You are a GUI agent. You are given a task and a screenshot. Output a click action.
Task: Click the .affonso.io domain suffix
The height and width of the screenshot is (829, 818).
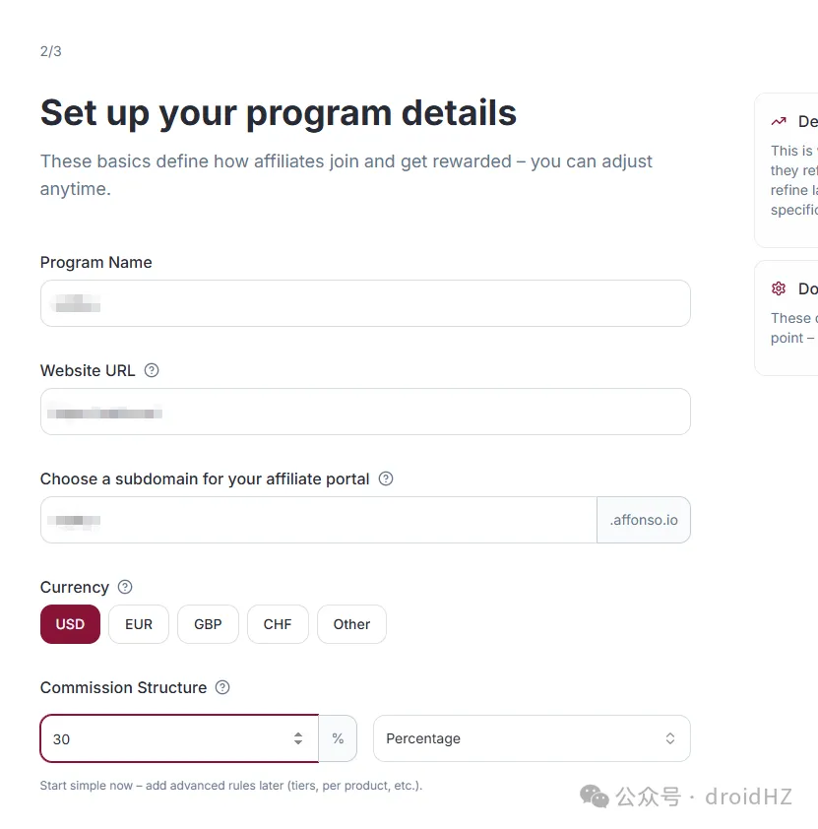tap(644, 520)
